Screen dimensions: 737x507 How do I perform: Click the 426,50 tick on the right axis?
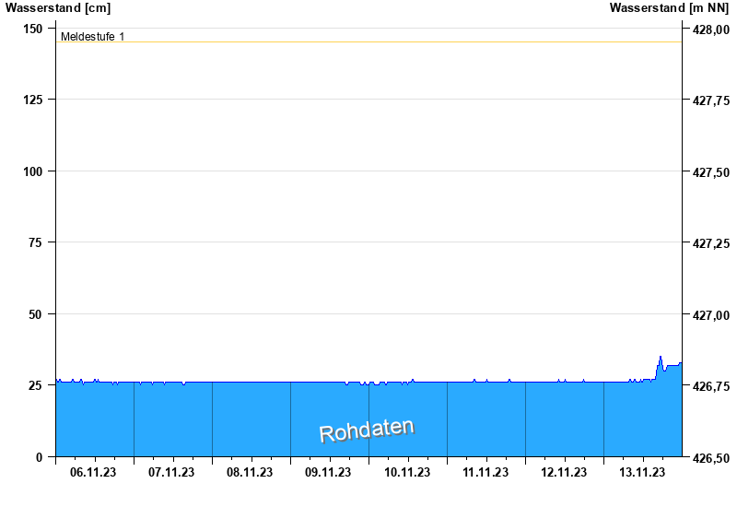tap(710, 458)
